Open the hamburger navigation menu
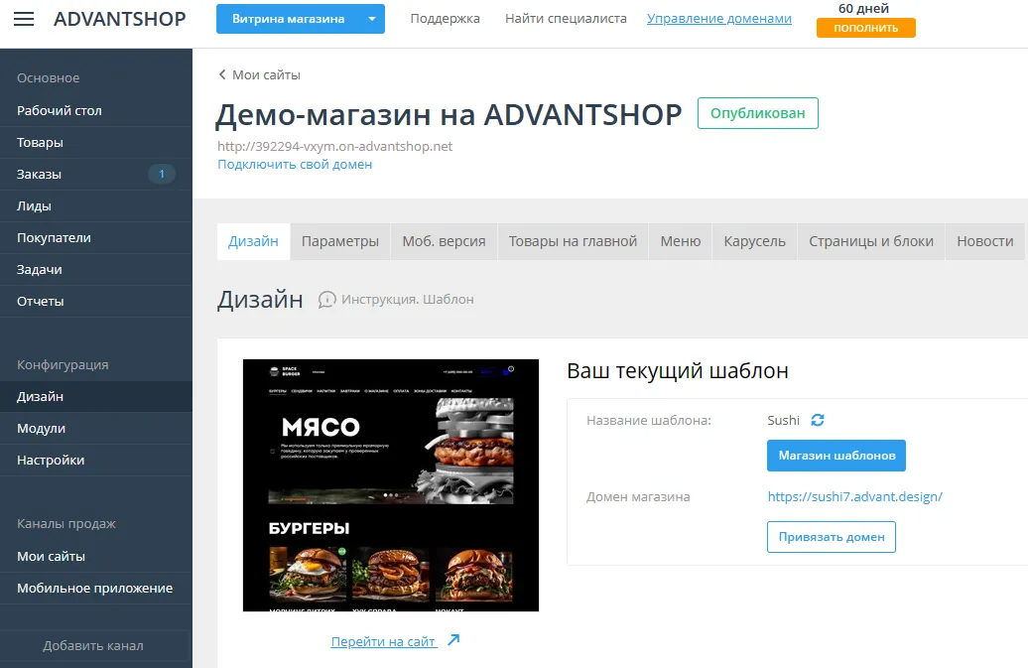The image size is (1028, 668). tap(26, 18)
